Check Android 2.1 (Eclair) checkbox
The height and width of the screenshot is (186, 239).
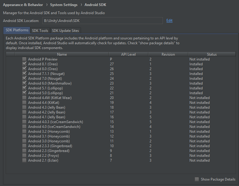(24, 160)
